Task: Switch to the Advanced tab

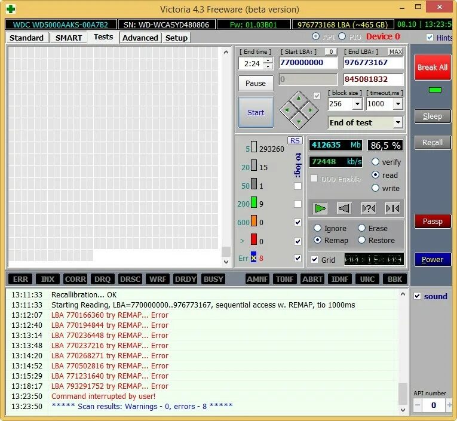Action: coord(140,38)
